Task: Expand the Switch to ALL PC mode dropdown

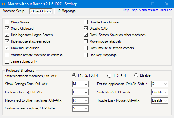Action: pos(160,92)
